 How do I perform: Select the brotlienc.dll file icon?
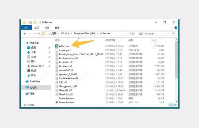click(57, 66)
